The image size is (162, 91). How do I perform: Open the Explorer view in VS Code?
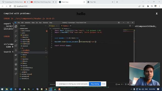tap(16, 26)
